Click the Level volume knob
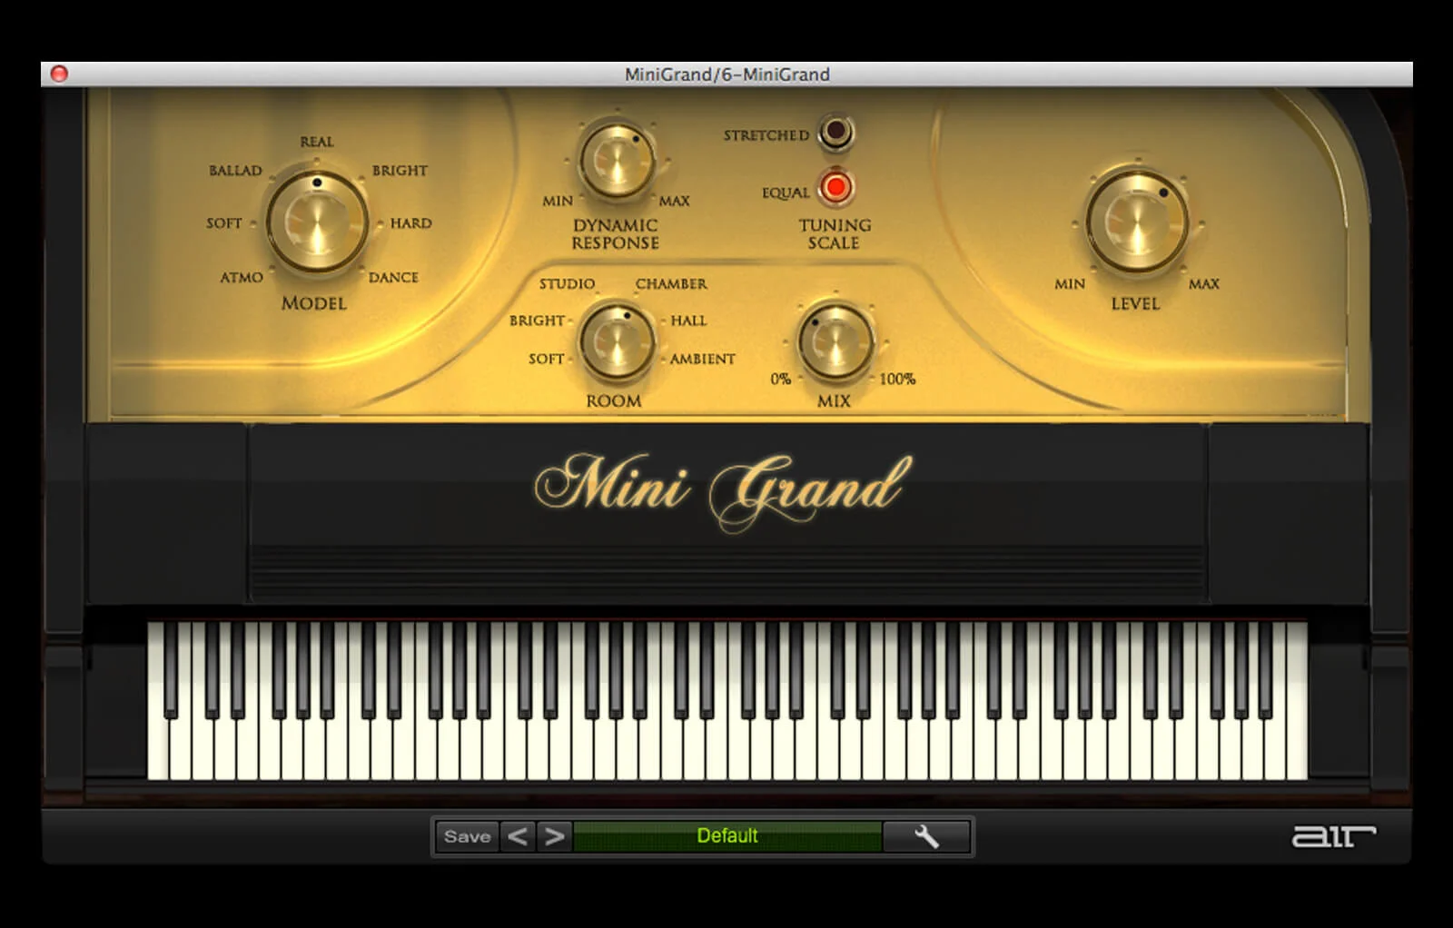The width and height of the screenshot is (1453, 928). click(x=1136, y=222)
